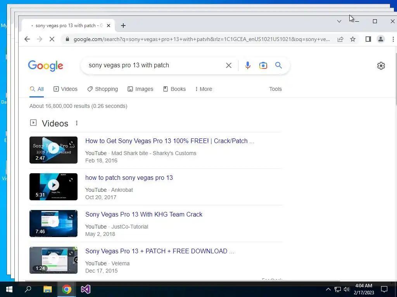397x297 pixels.
Task: Switch to the Images tab
Action: pyautogui.click(x=140, y=89)
